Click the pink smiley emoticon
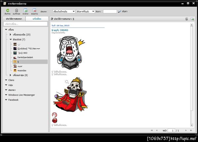The width and height of the screenshot is (198, 142). coord(54,115)
